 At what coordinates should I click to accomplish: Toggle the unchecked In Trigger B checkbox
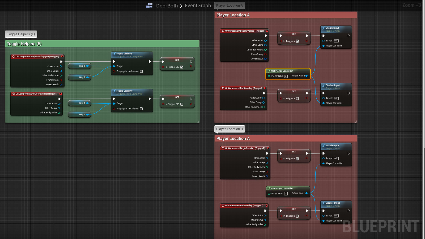297,216
